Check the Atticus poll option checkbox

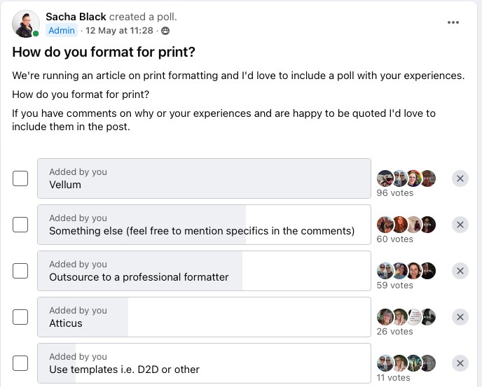[x=21, y=317]
